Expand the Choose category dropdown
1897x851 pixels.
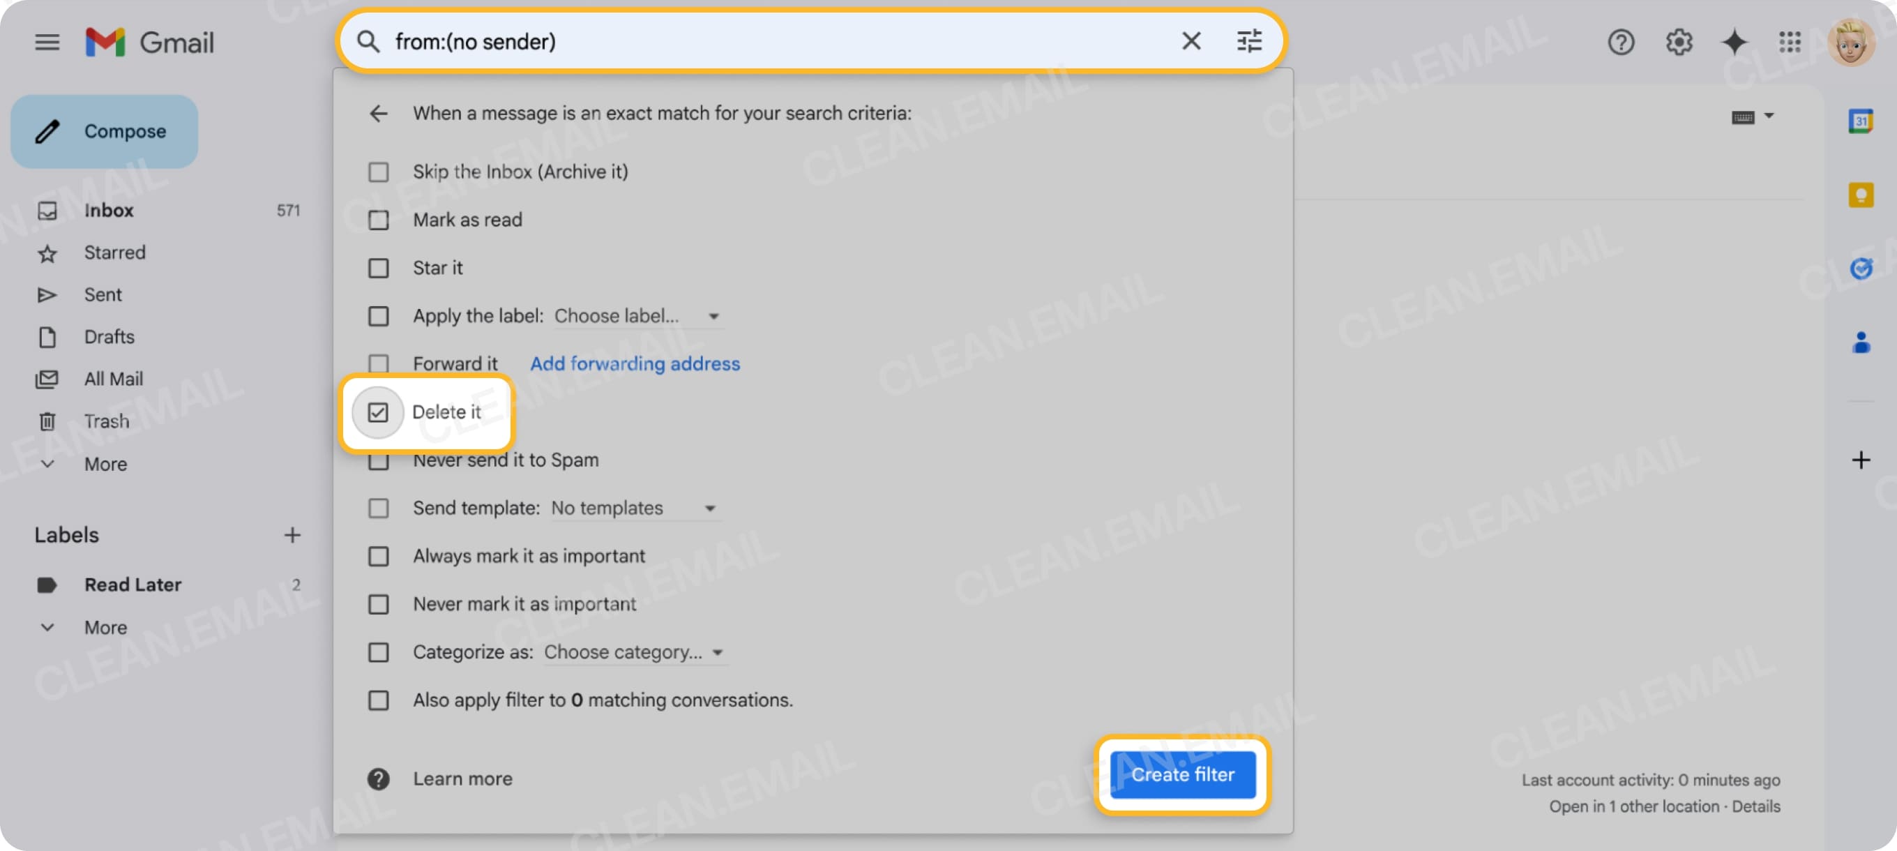tap(633, 652)
